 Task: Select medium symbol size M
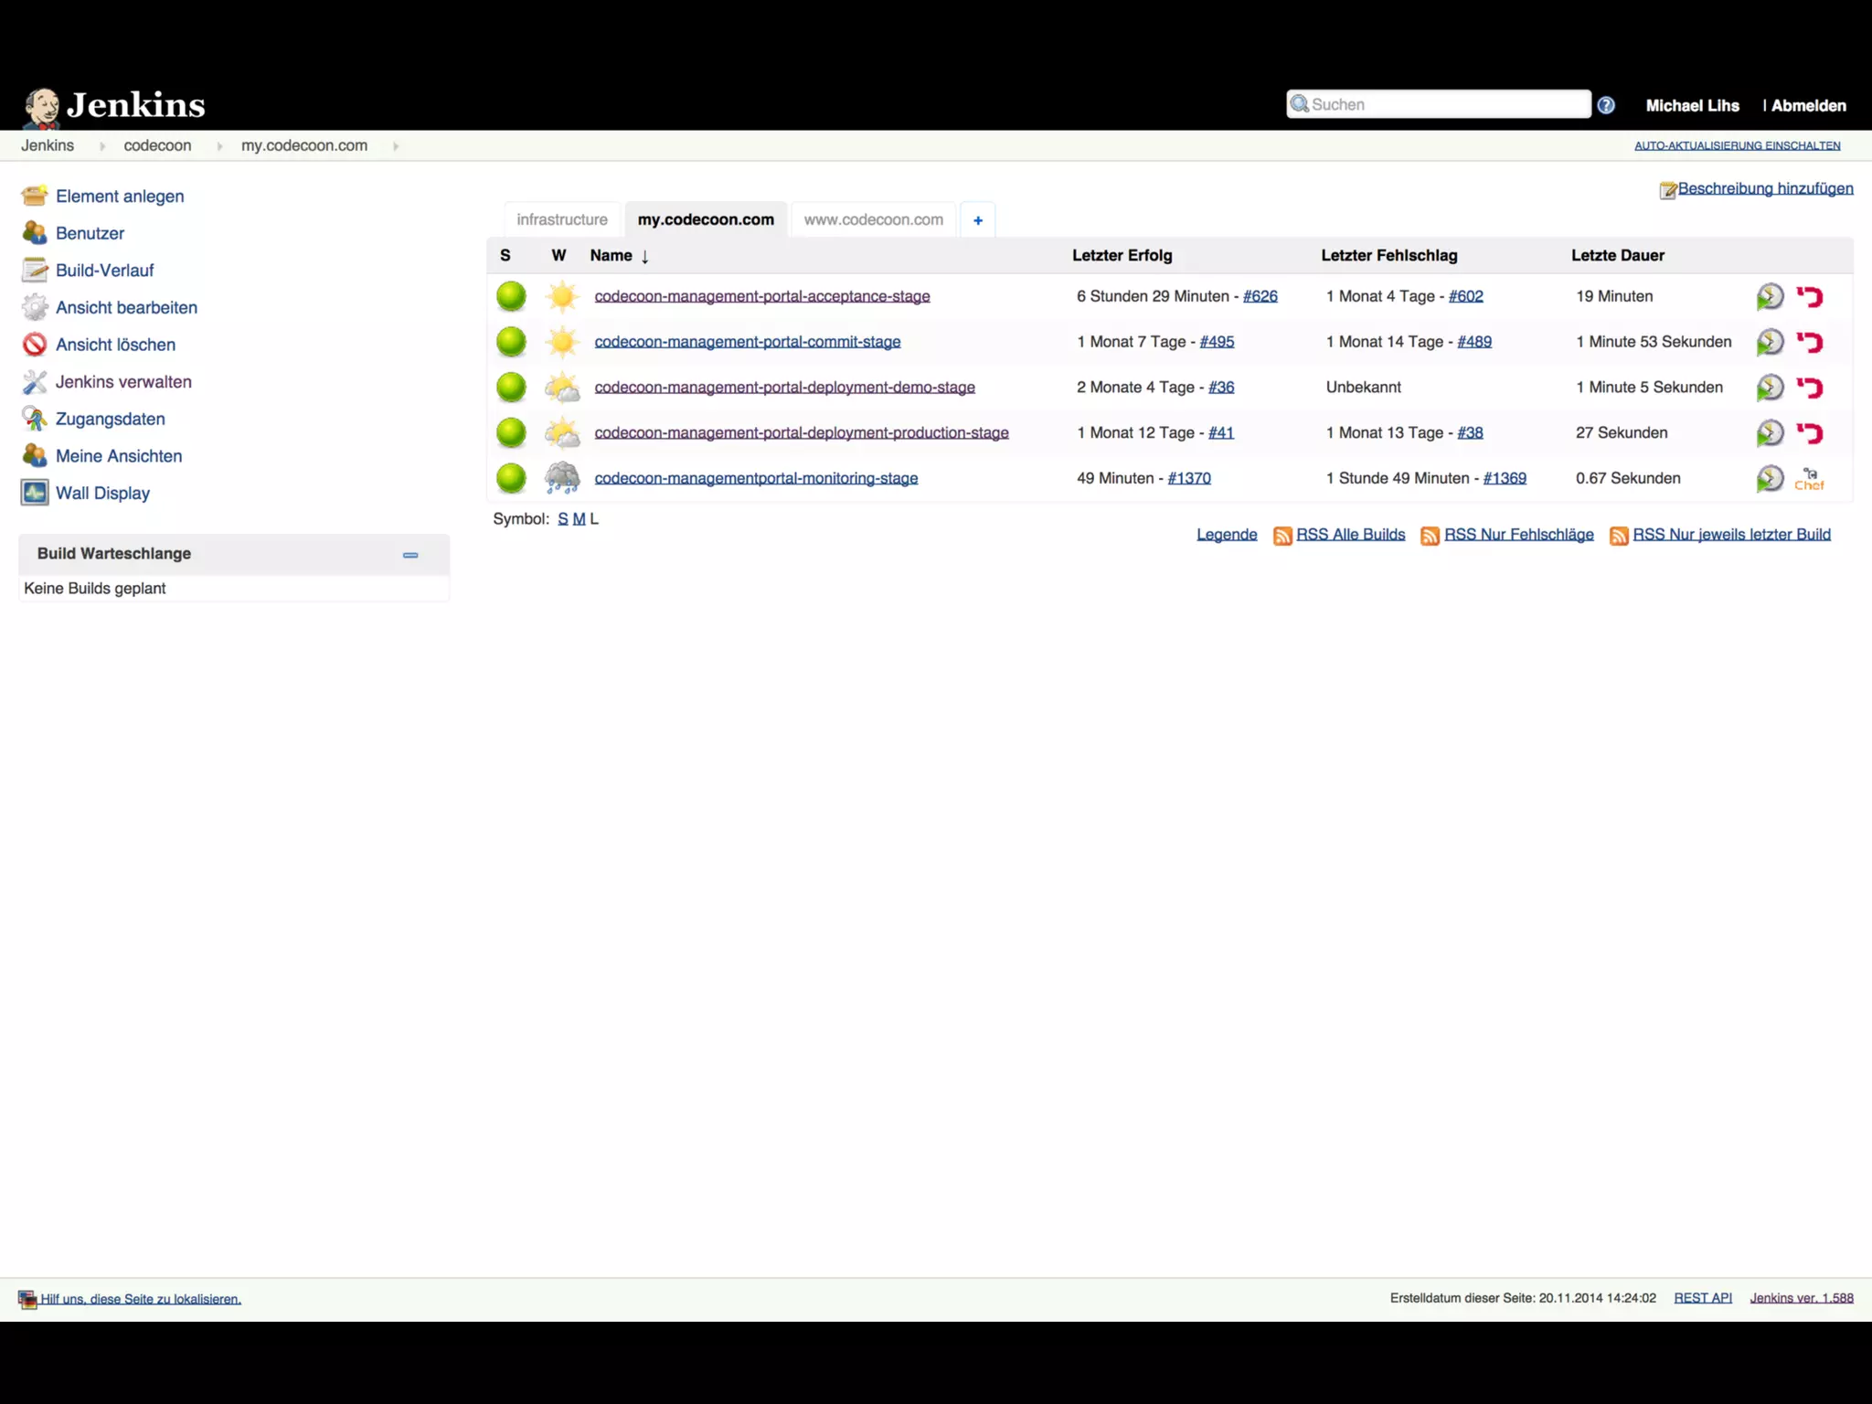[579, 518]
